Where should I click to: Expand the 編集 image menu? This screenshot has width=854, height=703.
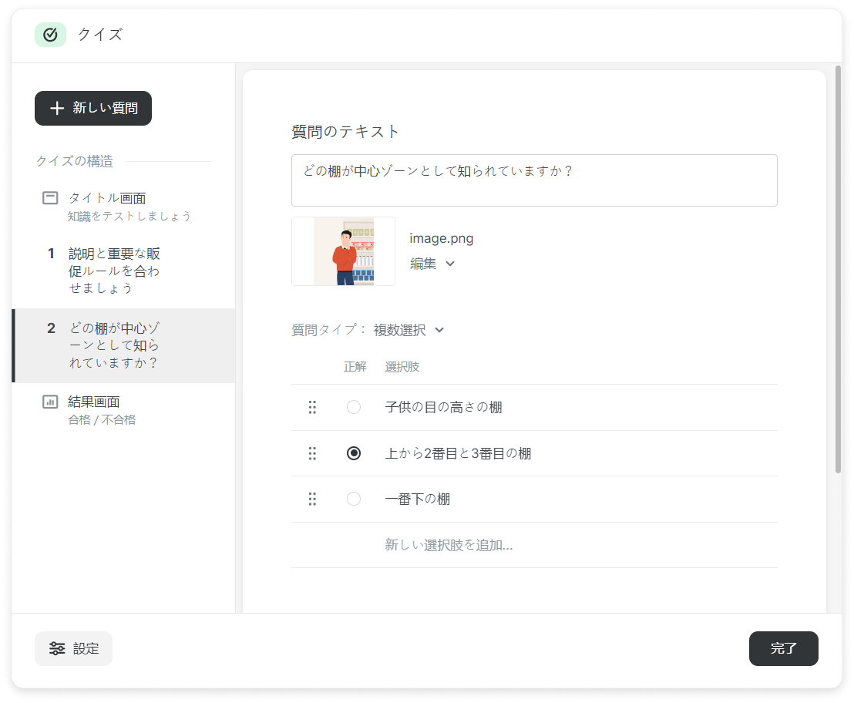click(x=432, y=264)
